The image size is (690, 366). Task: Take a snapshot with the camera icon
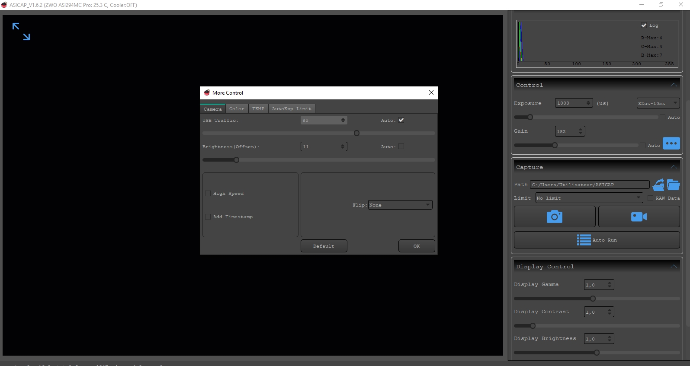tap(555, 216)
